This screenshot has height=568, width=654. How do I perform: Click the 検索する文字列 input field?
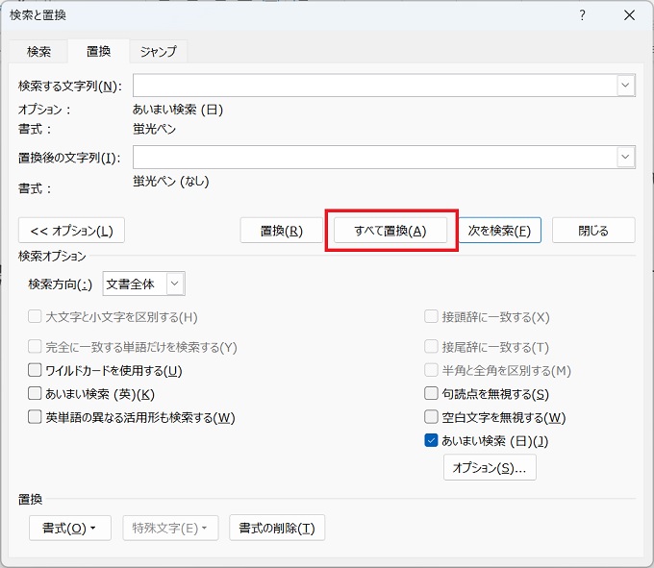click(374, 86)
